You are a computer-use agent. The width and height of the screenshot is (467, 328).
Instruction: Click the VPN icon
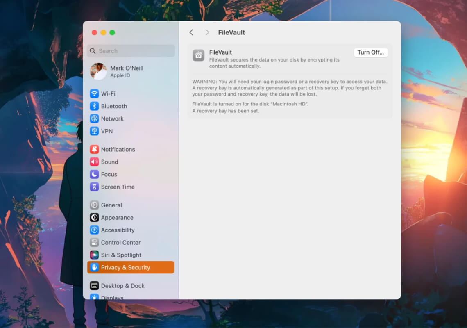(94, 131)
